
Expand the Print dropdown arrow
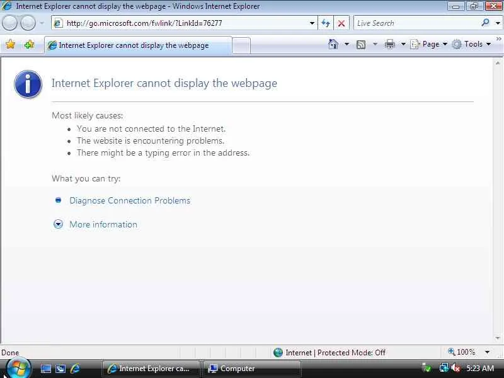click(403, 44)
